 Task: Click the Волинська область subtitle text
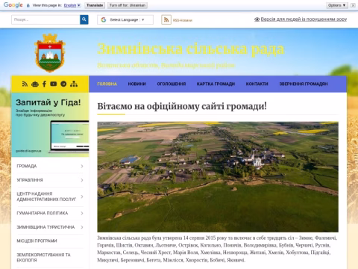coord(166,65)
